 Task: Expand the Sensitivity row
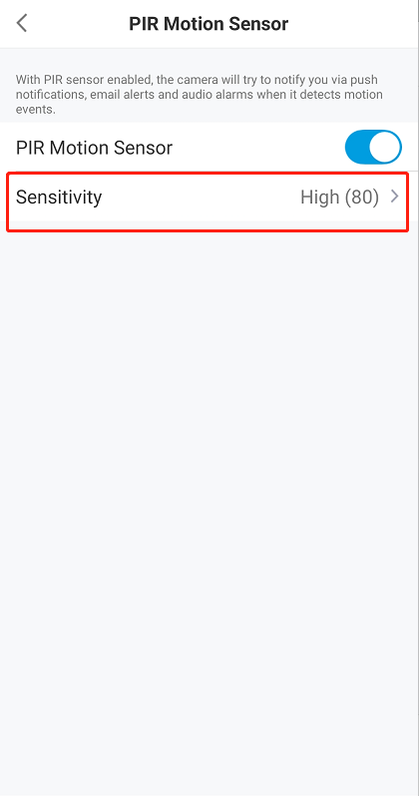pos(208,197)
